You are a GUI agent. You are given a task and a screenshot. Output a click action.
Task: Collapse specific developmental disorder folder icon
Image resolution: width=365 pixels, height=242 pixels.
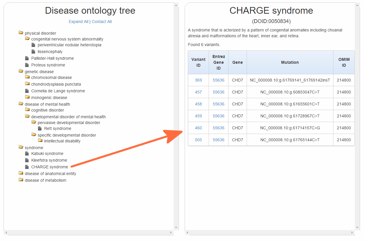point(34,135)
